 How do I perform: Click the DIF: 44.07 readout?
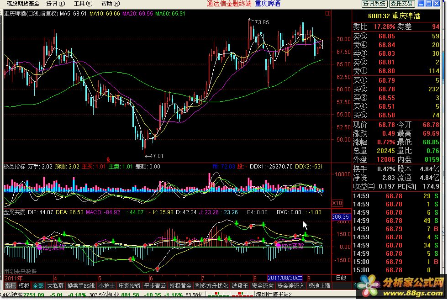(40, 212)
